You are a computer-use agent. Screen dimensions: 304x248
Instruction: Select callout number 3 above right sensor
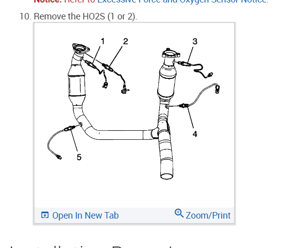pos(195,41)
